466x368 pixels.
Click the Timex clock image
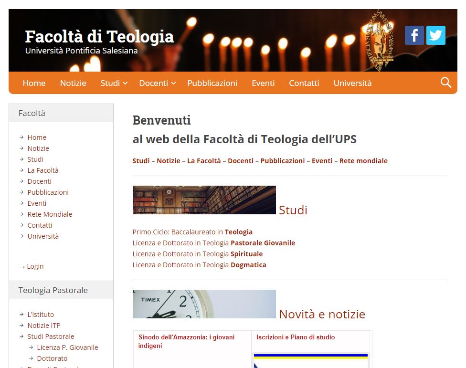tap(204, 304)
